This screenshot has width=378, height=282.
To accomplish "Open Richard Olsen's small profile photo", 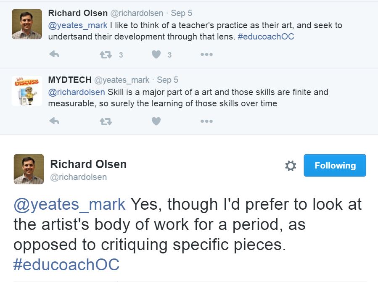I will [27, 24].
